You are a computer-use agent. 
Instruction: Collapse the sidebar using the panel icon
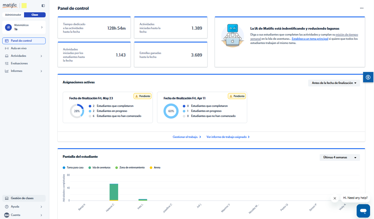43,6
